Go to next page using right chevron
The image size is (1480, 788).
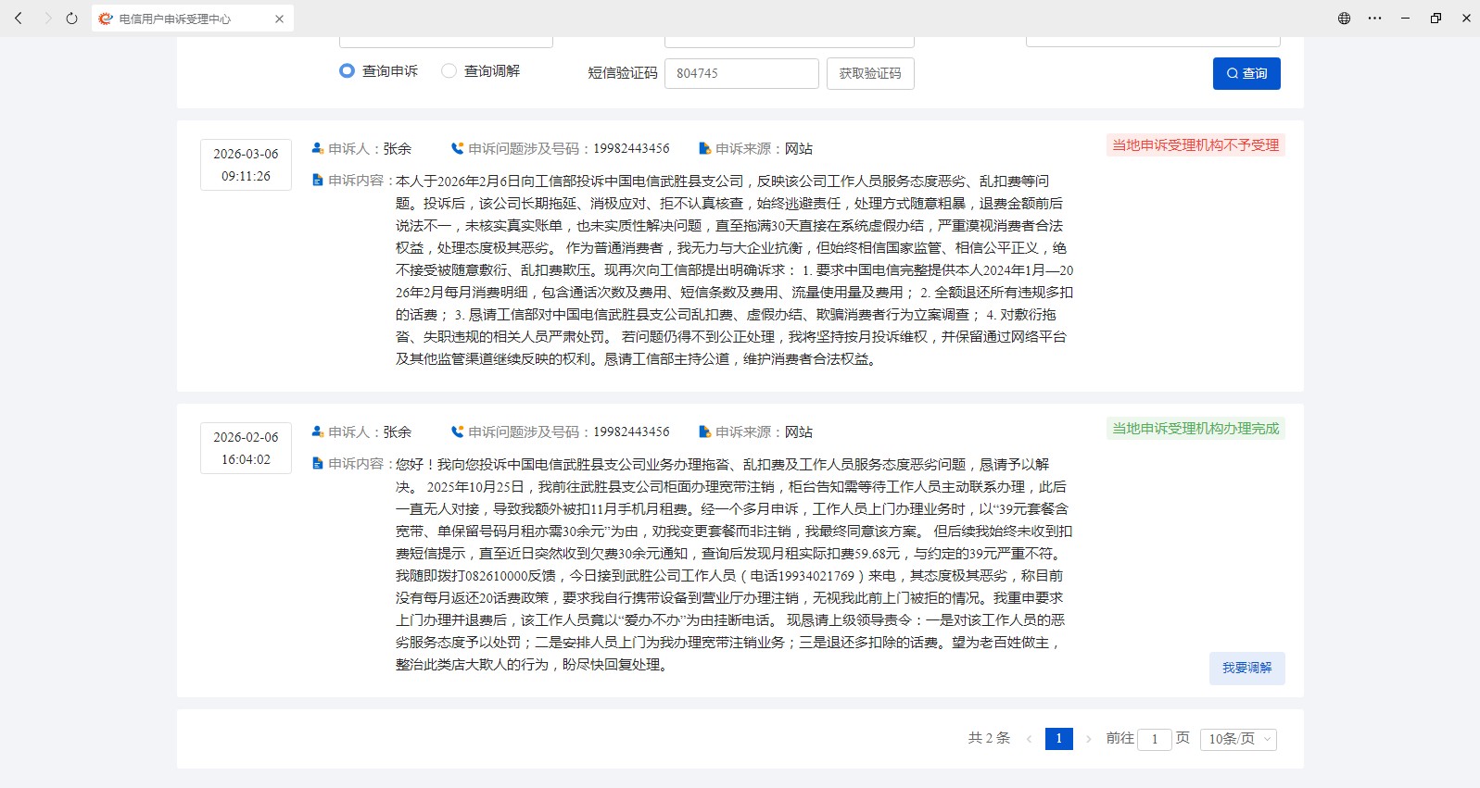[x=1088, y=739]
